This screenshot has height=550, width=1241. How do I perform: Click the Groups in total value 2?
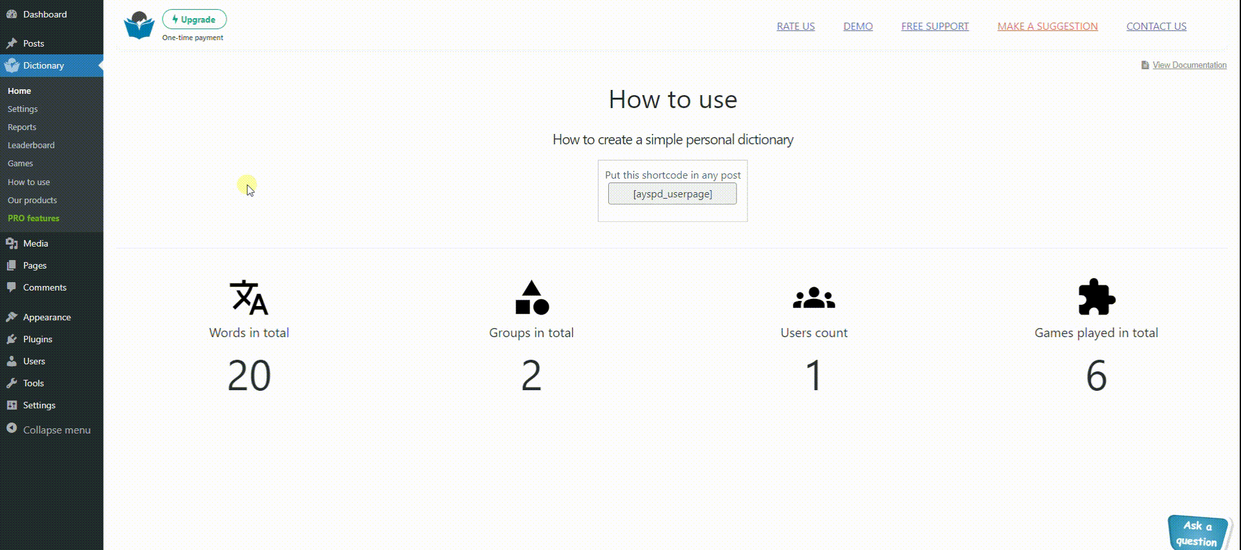coord(531,376)
